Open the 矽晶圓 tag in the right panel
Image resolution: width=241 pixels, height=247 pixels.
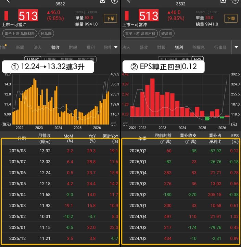[x=167, y=34]
